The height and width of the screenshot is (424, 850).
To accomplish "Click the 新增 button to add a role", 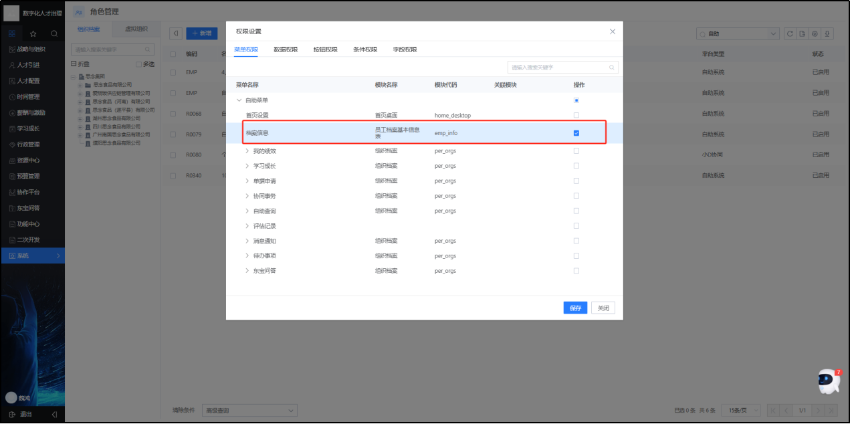I will [202, 32].
